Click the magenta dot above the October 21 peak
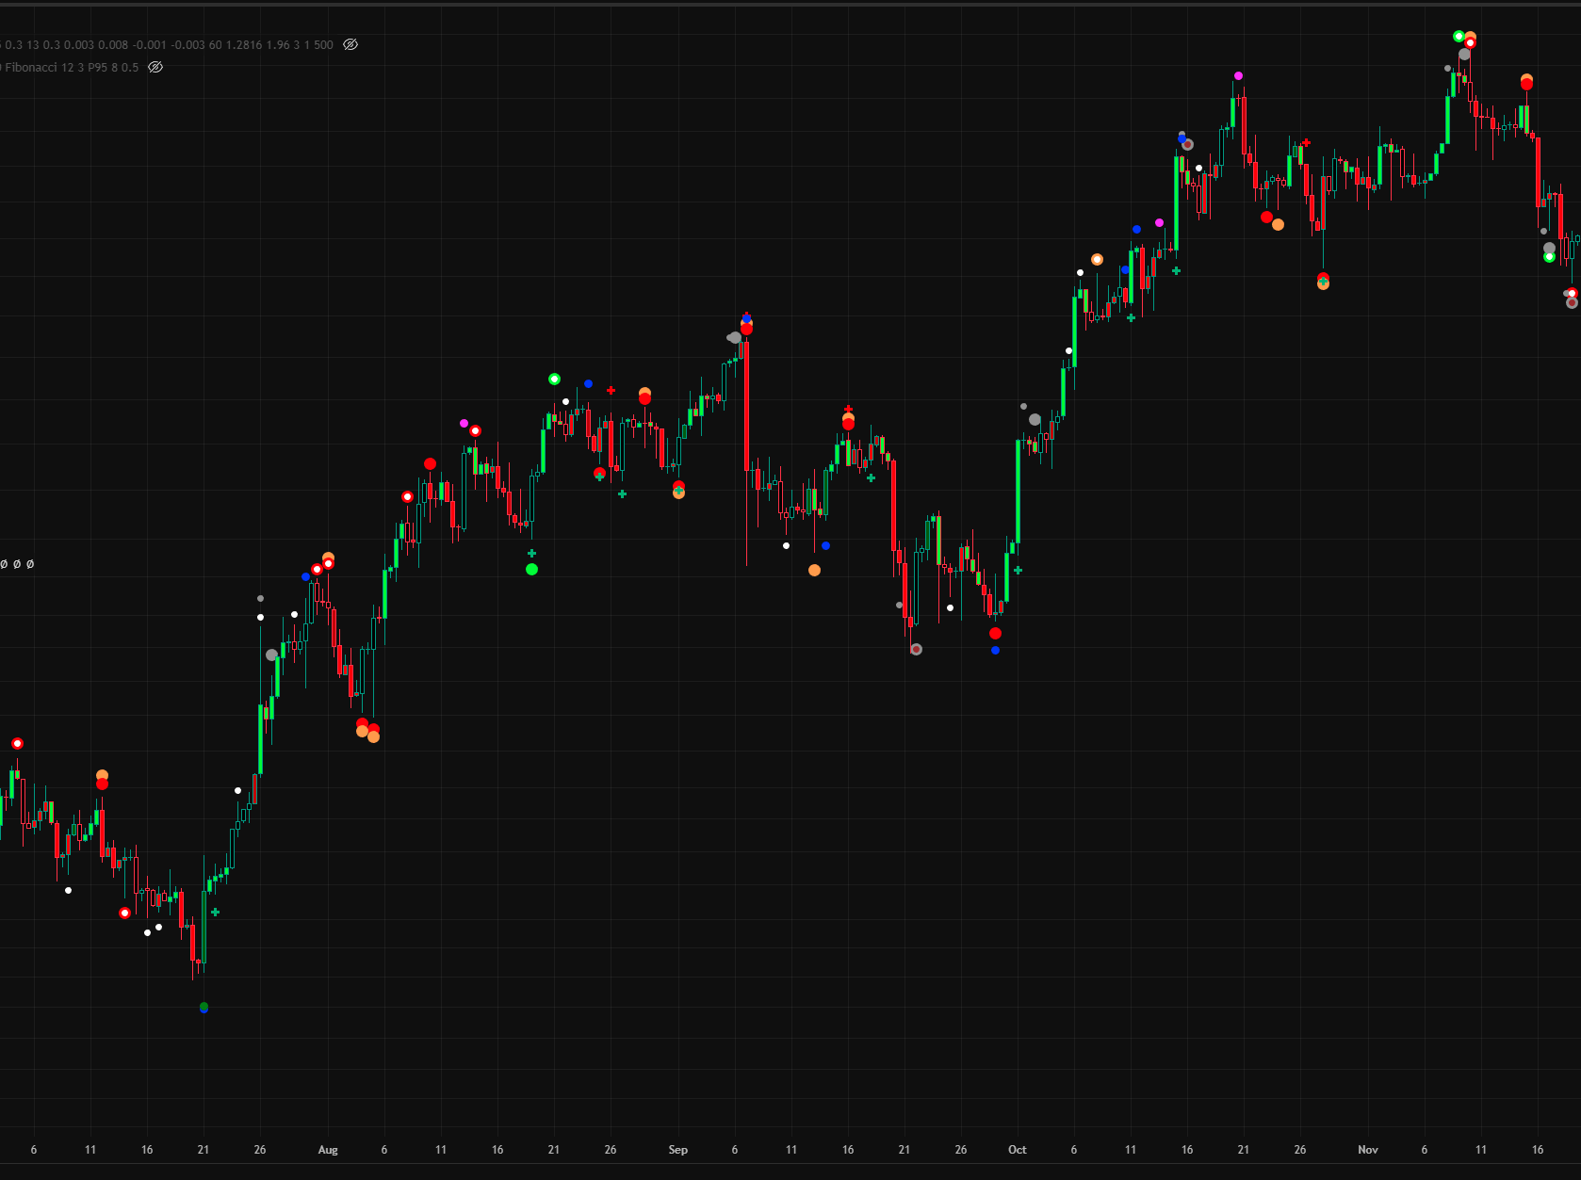The width and height of the screenshot is (1581, 1180). tap(1238, 76)
